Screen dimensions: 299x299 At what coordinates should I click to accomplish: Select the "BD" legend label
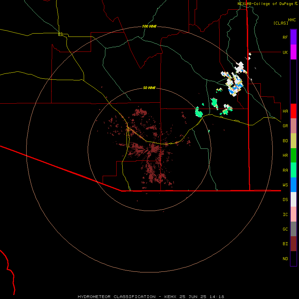(285, 141)
